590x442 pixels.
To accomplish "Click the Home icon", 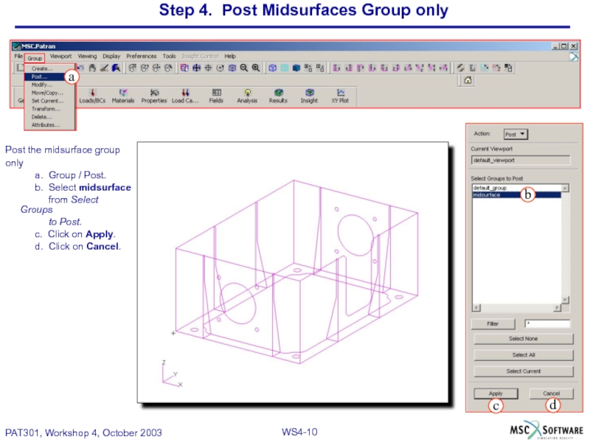I will coord(468,80).
